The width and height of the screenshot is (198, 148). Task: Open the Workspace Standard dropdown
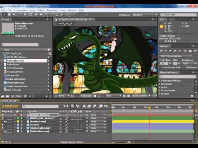[145, 15]
